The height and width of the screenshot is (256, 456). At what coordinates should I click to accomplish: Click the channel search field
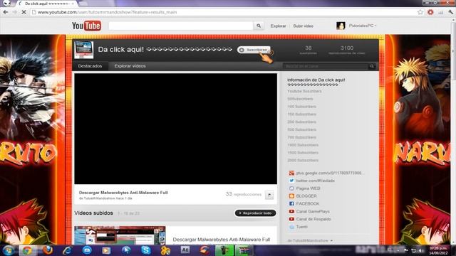coord(326,66)
